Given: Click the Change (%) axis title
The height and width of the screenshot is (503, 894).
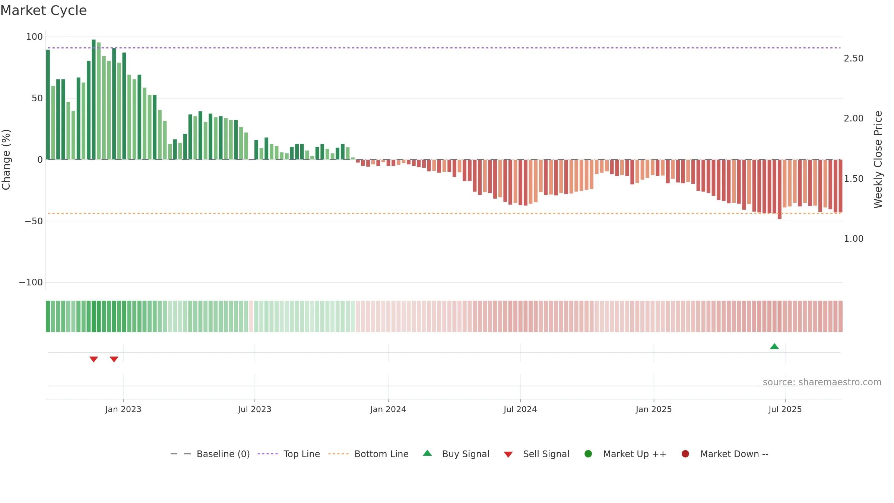Looking at the screenshot, I should pyautogui.click(x=6, y=159).
